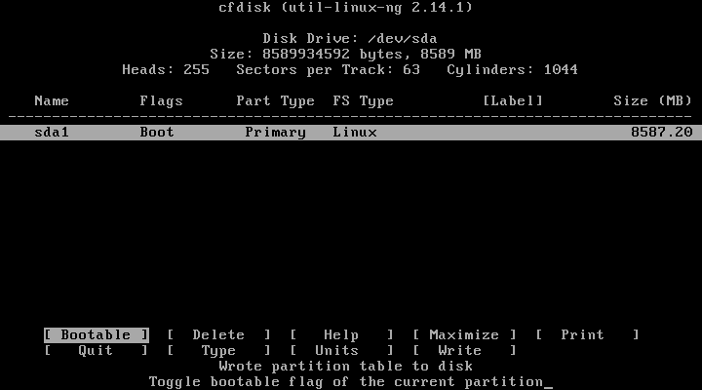Screen dimensions: 702x390
Task: Click the Flags column header
Action: (161, 101)
